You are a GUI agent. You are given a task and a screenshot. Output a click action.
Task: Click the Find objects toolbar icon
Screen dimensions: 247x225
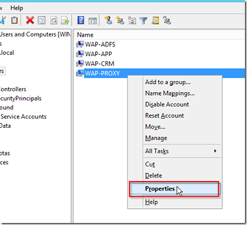[x=155, y=21]
